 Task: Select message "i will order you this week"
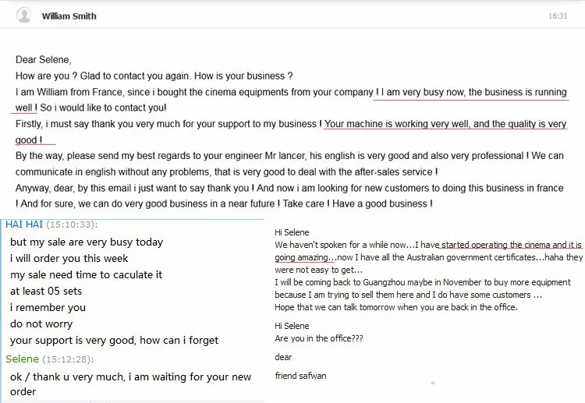click(69, 258)
